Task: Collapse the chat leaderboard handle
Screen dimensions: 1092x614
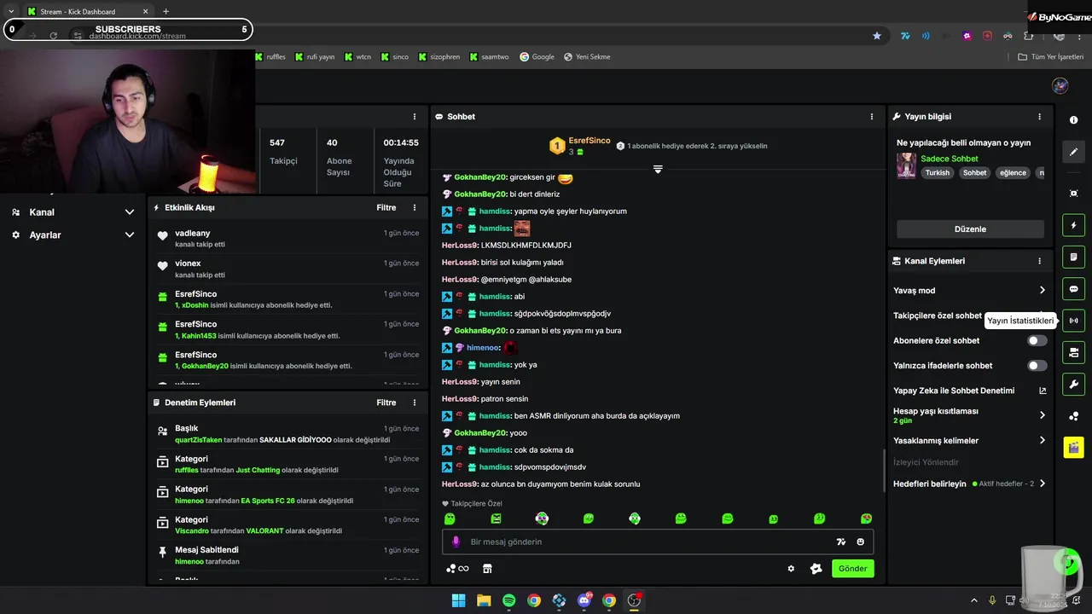Action: 658,169
